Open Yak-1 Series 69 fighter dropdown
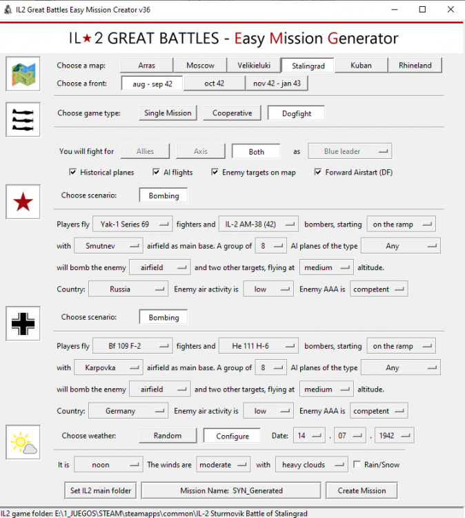Screen dimensions: 465x518 click(x=132, y=224)
